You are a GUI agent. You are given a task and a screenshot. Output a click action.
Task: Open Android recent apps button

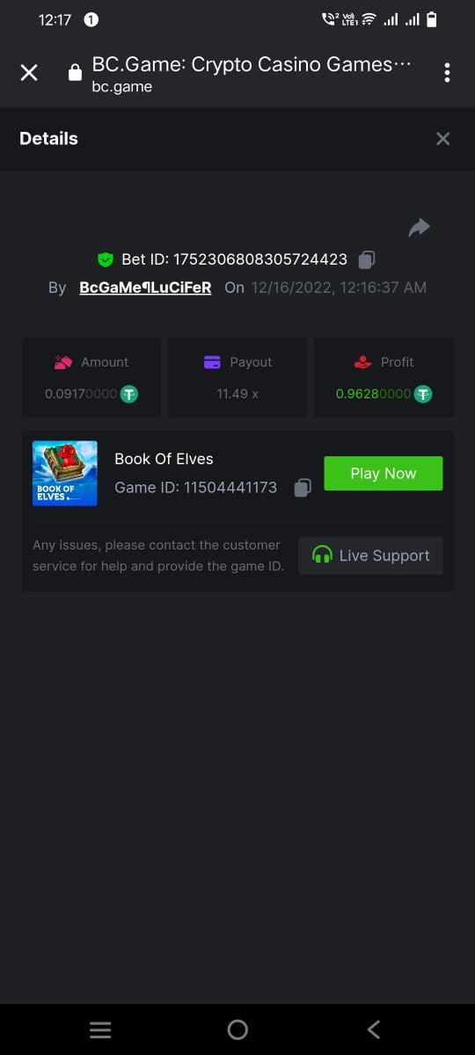(x=100, y=1030)
